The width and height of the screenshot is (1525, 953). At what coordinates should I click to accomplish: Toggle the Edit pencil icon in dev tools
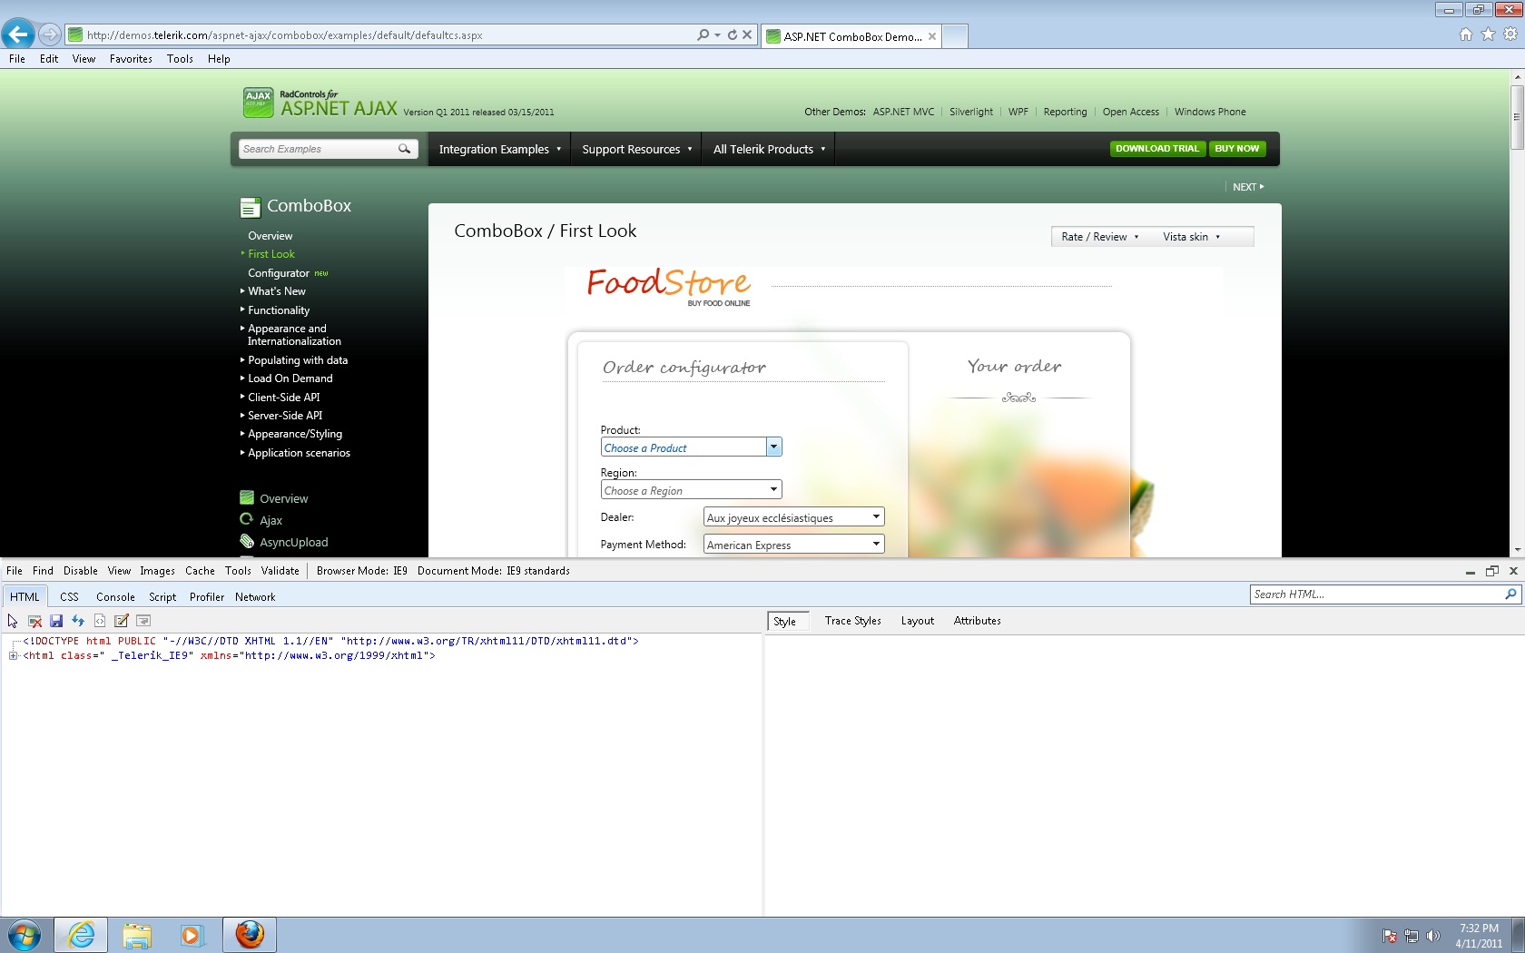[122, 621]
